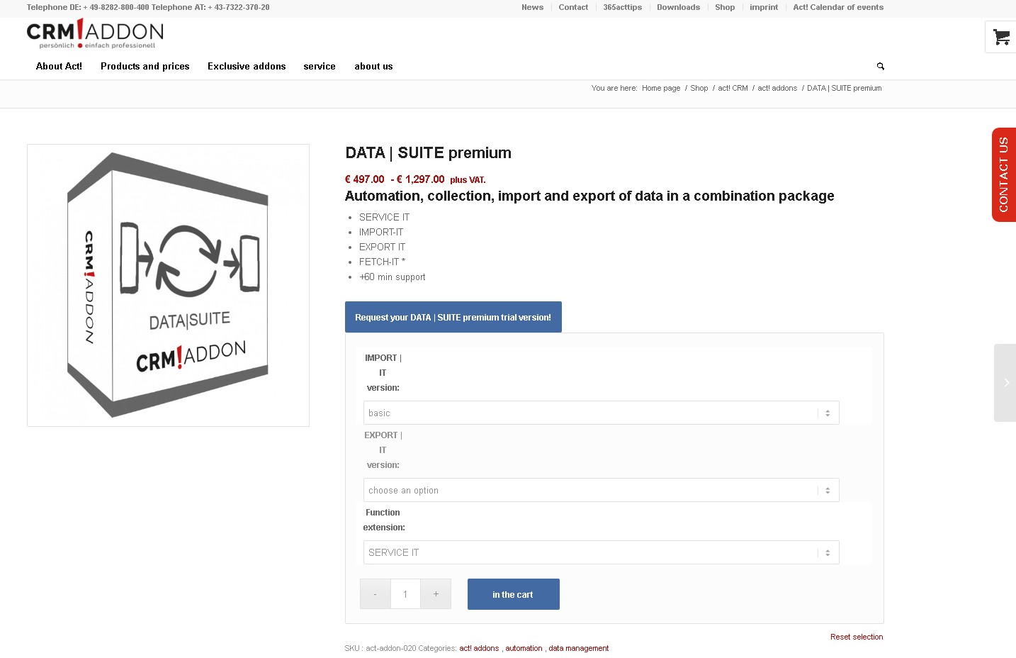Decrease quantity with minus button

(x=375, y=594)
